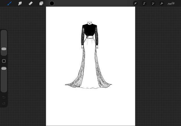Viewport: 181px width, 126px height.
Task: Return to the gallery via الألبوم
Action: pyautogui.click(x=171, y=3)
